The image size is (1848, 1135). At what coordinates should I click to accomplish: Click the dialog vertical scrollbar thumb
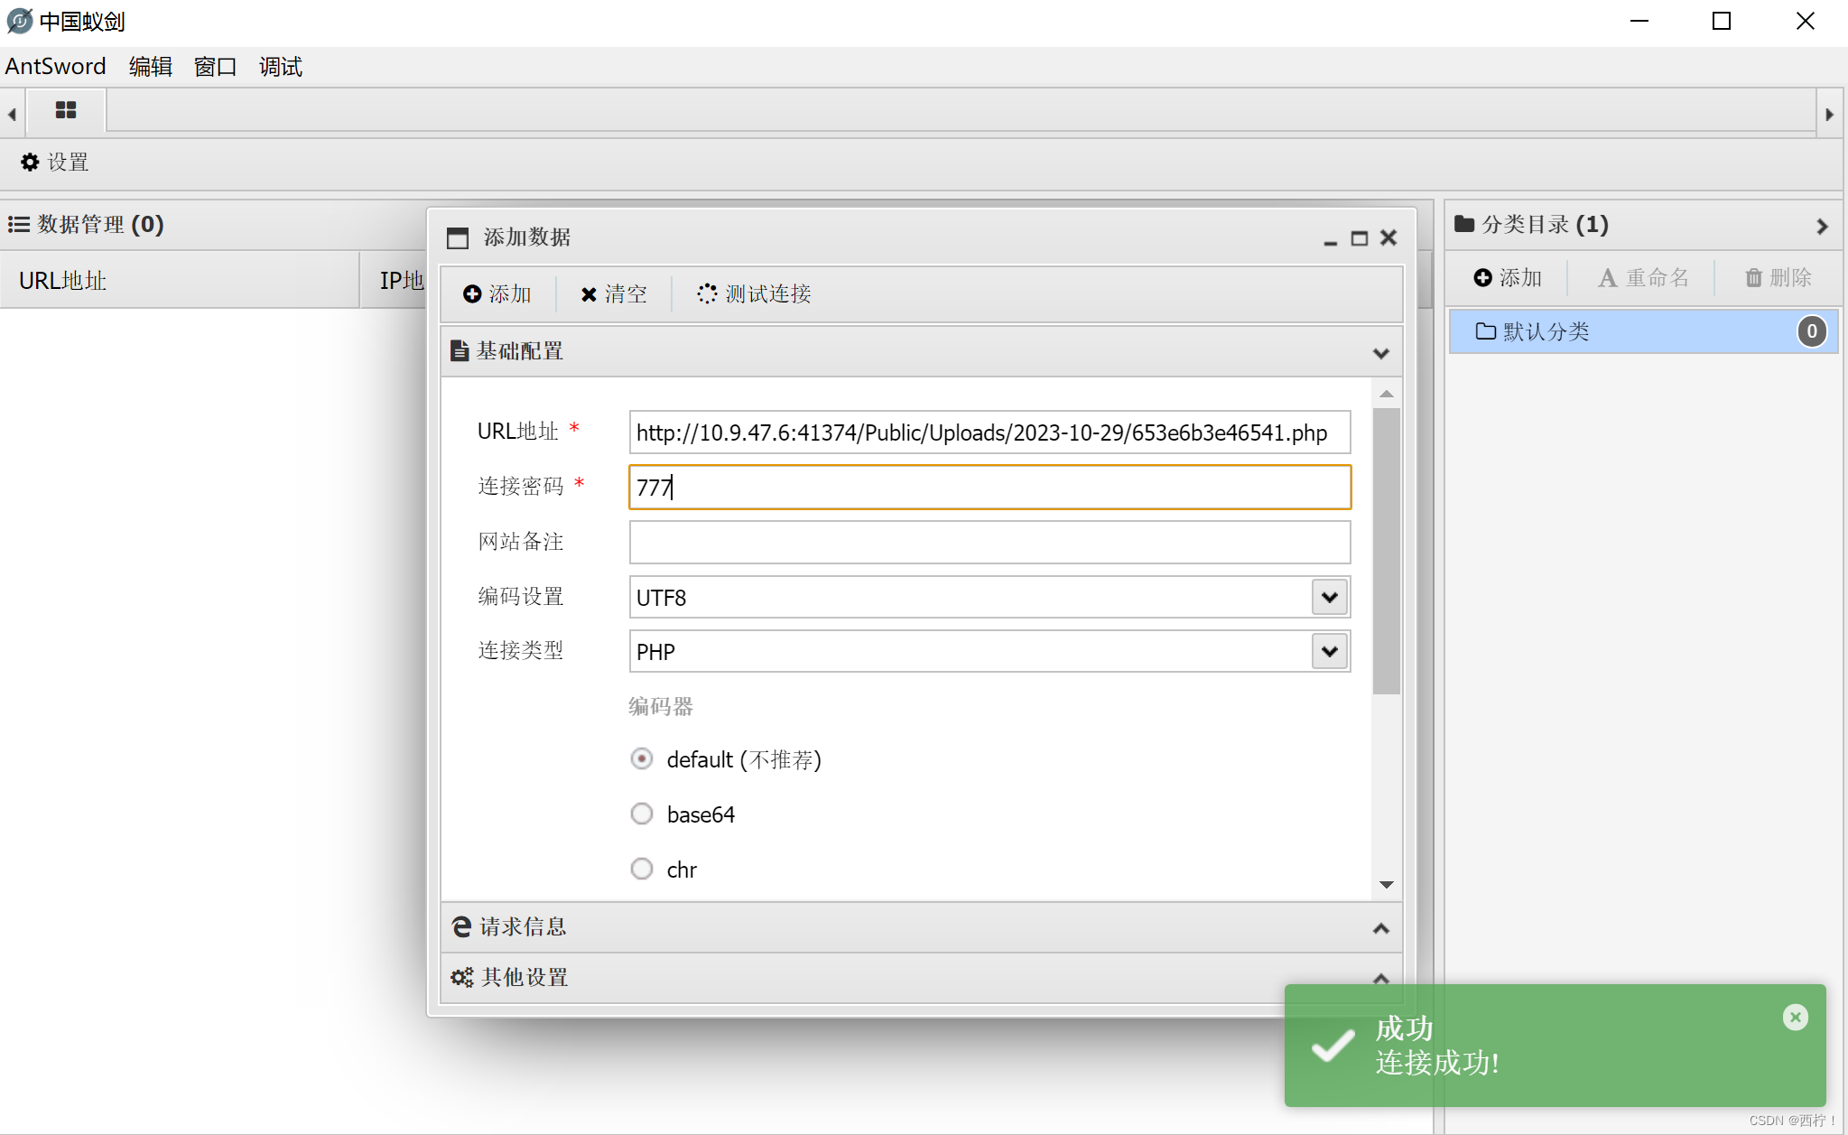1386,551
